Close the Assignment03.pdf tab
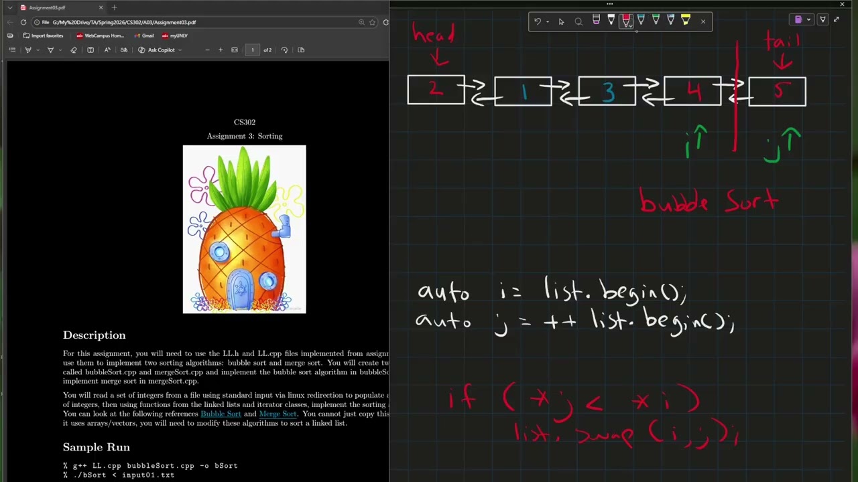The image size is (858, 482). click(101, 7)
